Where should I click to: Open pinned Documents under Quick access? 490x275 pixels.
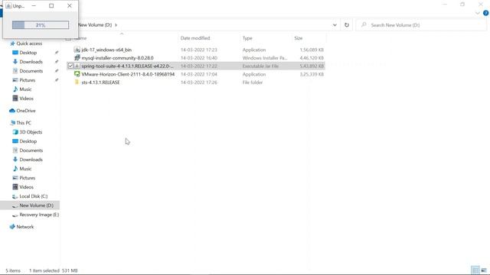(x=31, y=71)
